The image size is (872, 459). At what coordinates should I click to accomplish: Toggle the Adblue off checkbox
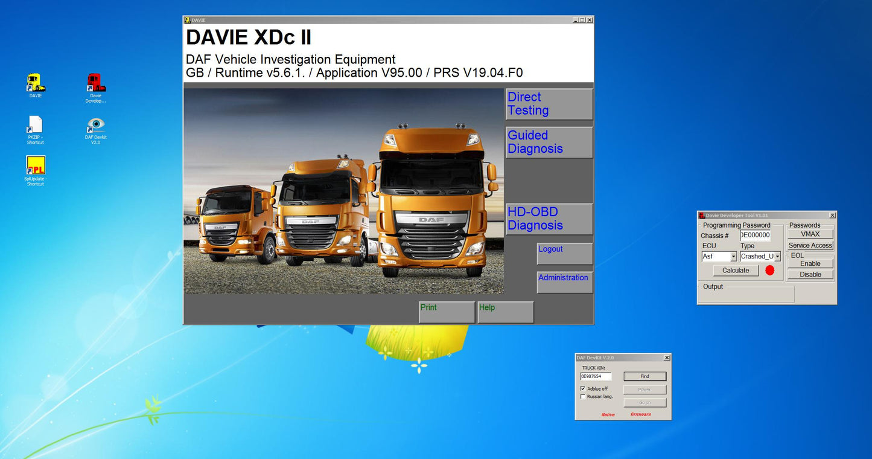pyautogui.click(x=583, y=388)
